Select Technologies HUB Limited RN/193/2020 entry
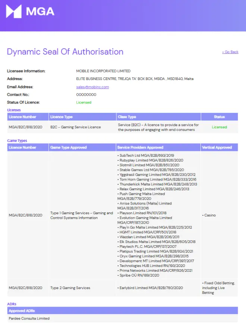 point(151,266)
